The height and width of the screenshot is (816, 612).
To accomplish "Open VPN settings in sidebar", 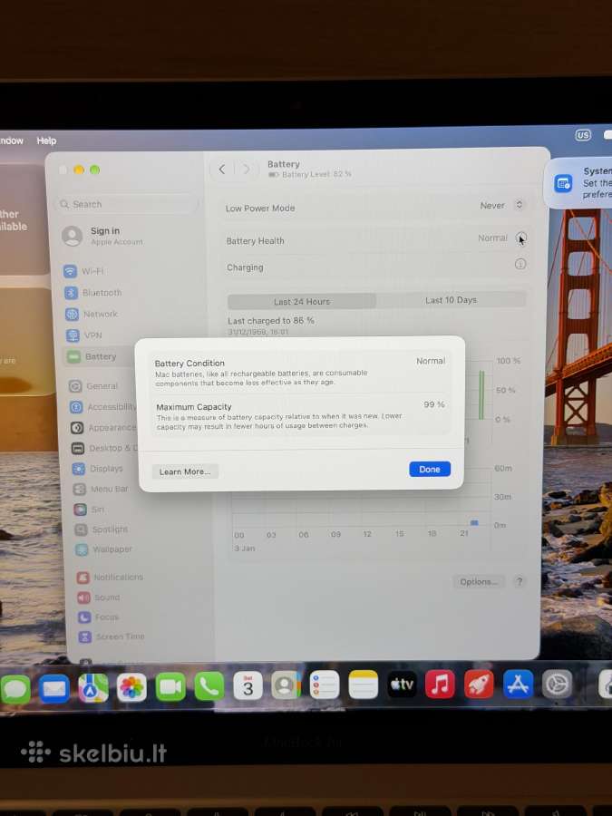I will pos(83,335).
